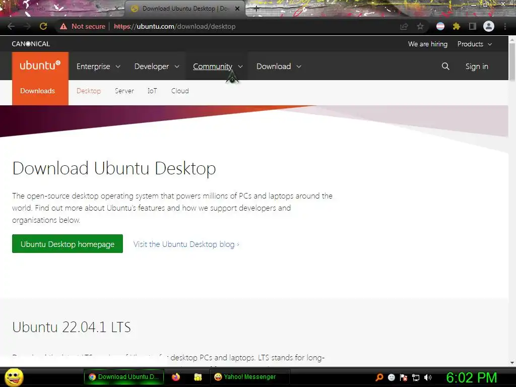Switch to the Download Ubuntu Desktop browser tab

tap(185, 9)
